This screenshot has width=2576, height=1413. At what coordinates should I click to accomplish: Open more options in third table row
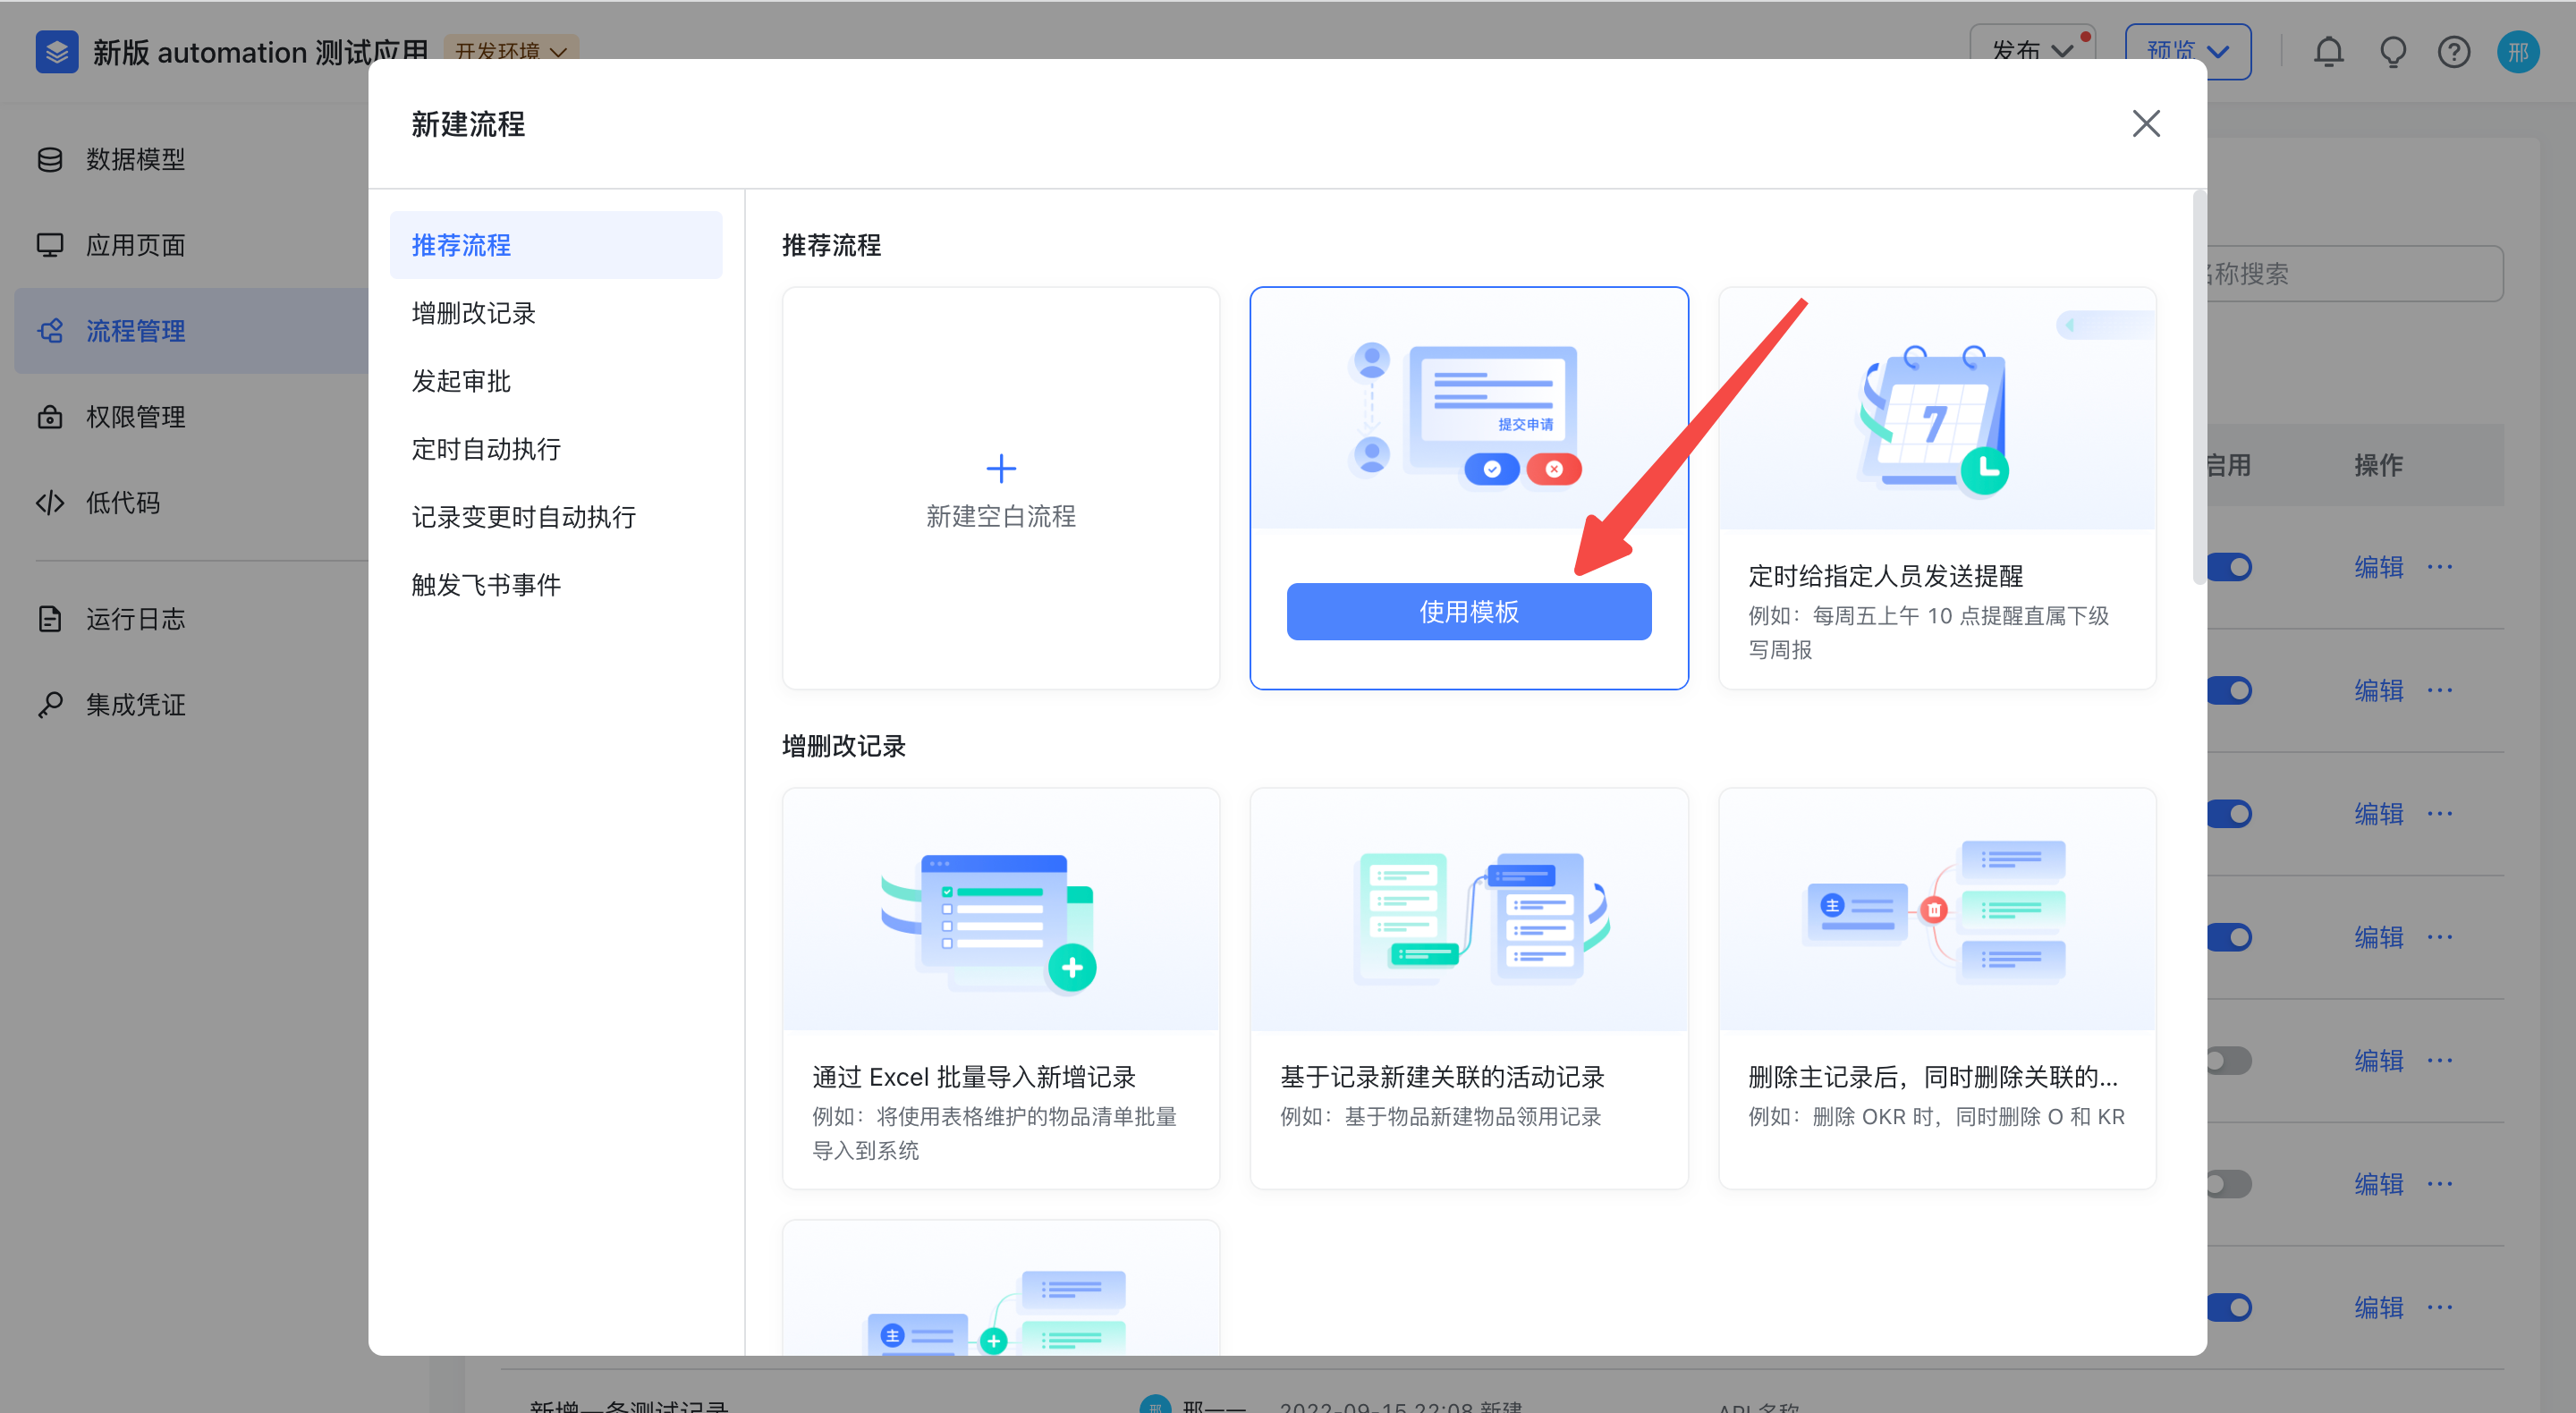point(2440,814)
